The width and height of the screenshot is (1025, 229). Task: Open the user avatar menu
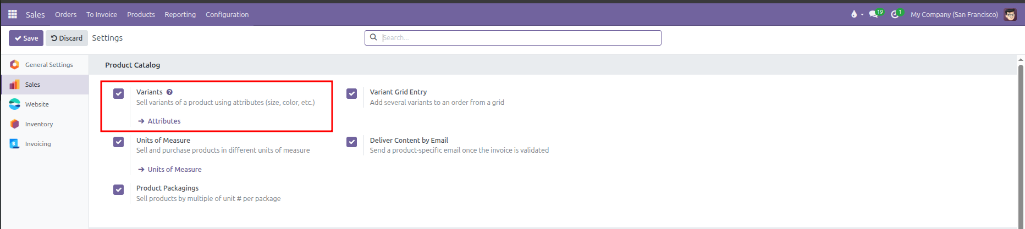coord(1010,14)
